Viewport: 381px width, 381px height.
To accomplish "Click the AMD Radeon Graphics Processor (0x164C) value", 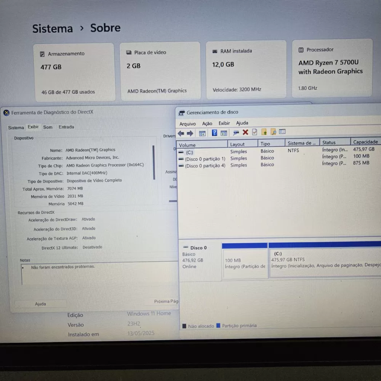I will click(x=105, y=165).
